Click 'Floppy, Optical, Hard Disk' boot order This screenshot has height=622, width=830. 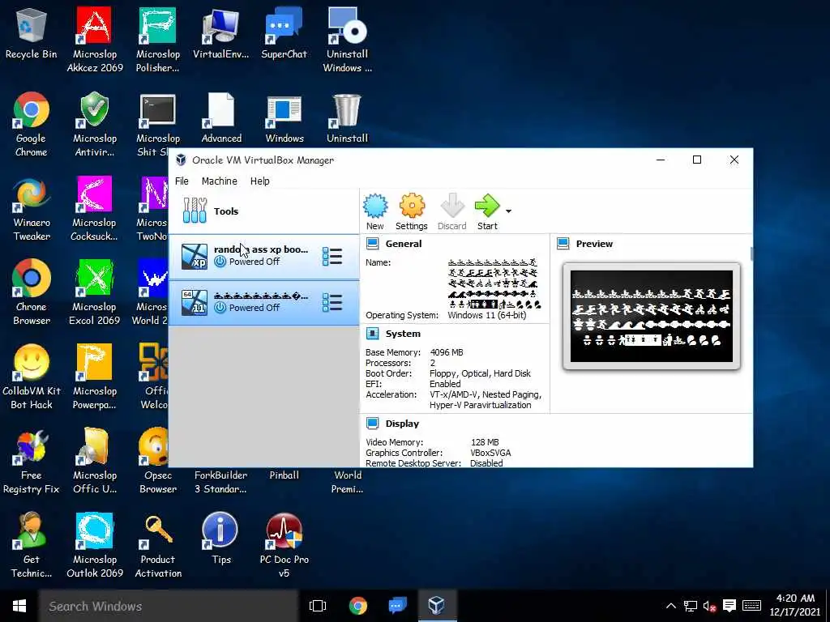coord(480,373)
